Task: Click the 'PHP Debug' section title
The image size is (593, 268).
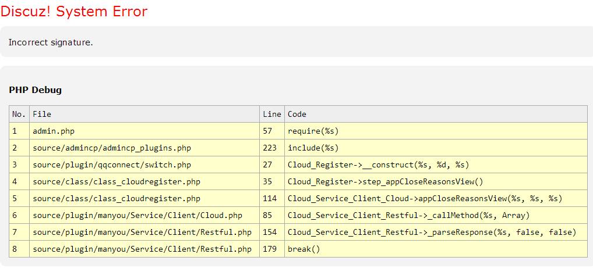Action: click(35, 90)
